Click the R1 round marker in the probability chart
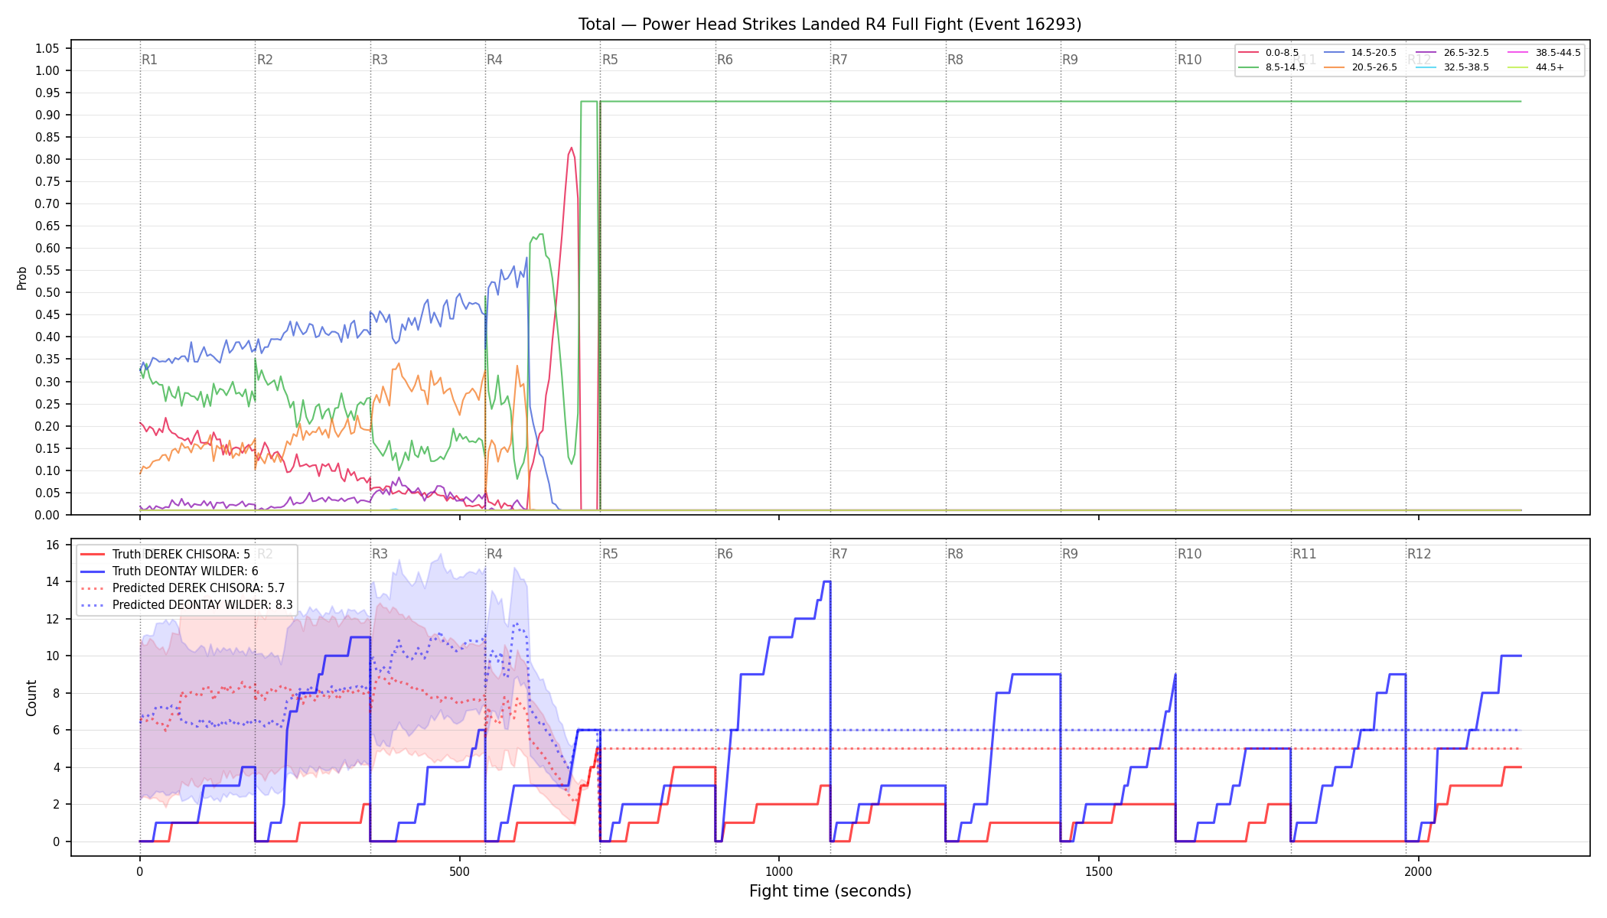The image size is (1607, 918). point(150,60)
